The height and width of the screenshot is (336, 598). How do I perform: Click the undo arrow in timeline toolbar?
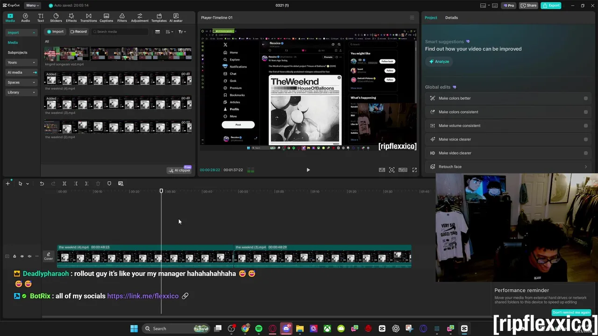42,183
